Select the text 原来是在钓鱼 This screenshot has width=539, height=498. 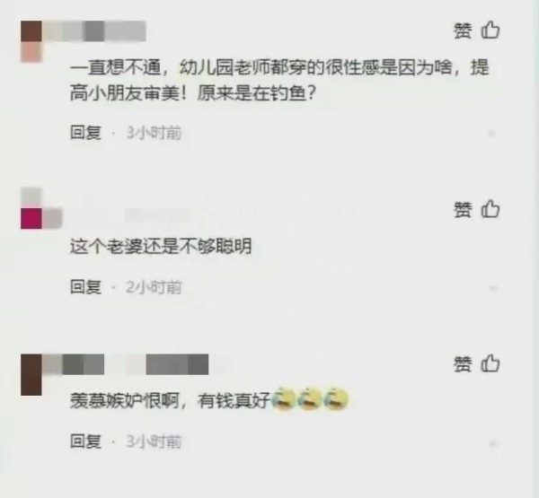(252, 93)
